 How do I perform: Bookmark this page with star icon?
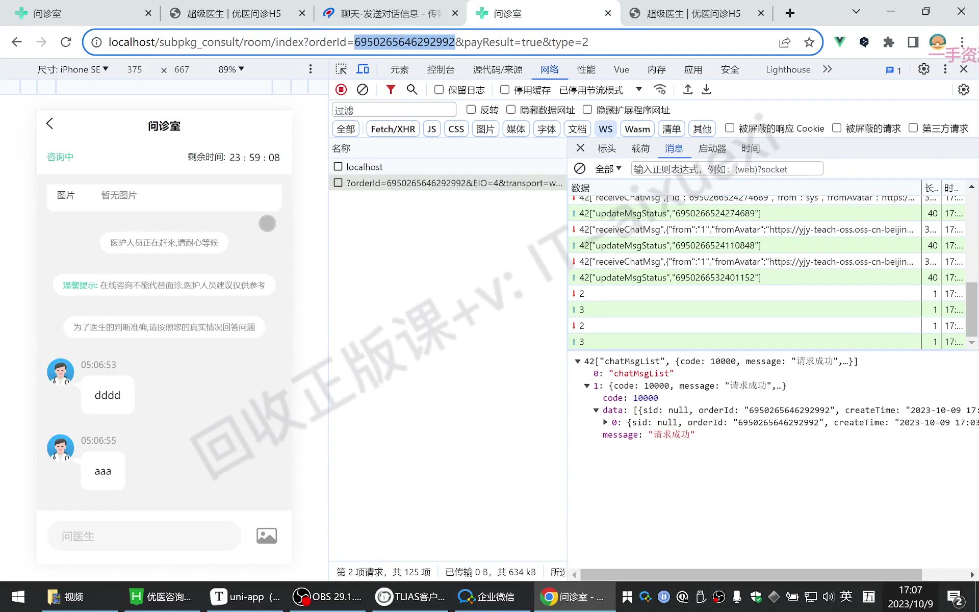pos(809,42)
